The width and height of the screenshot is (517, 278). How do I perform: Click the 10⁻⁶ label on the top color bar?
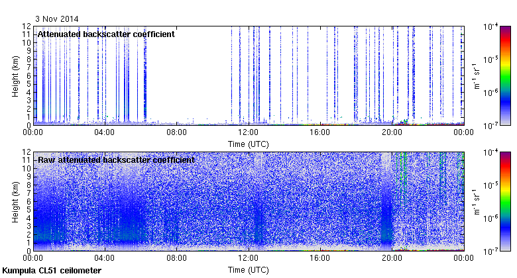click(490, 93)
